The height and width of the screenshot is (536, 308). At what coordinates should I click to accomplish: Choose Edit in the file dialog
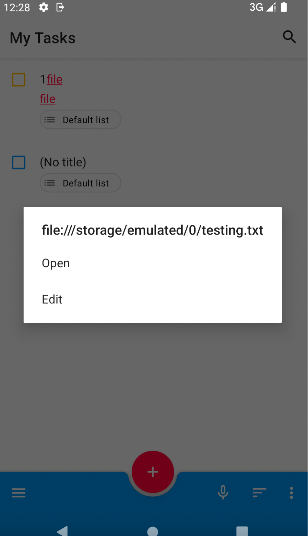pyautogui.click(x=52, y=299)
